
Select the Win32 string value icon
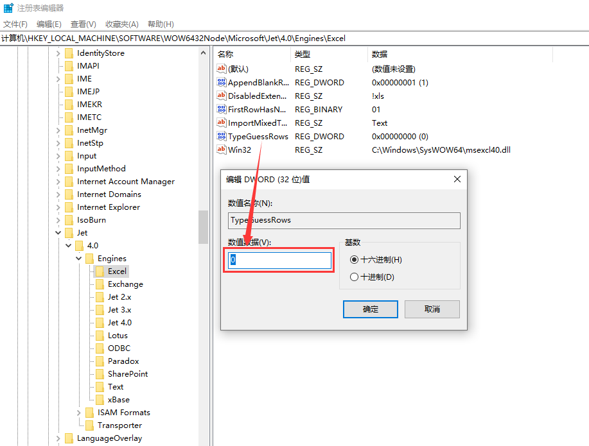pos(221,150)
